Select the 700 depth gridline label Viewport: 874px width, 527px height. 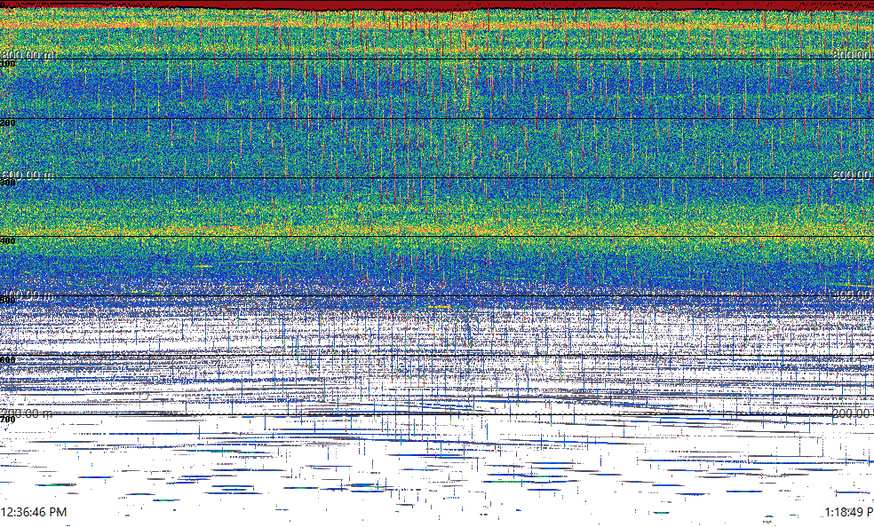pos(8,419)
